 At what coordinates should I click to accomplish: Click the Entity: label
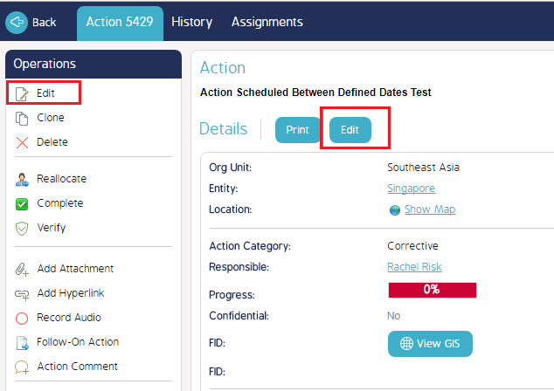(x=224, y=189)
